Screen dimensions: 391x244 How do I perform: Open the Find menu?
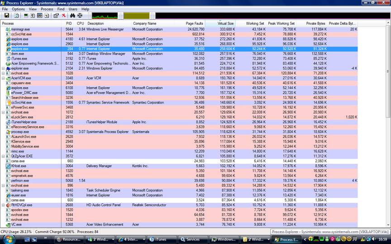[x=61, y=9]
